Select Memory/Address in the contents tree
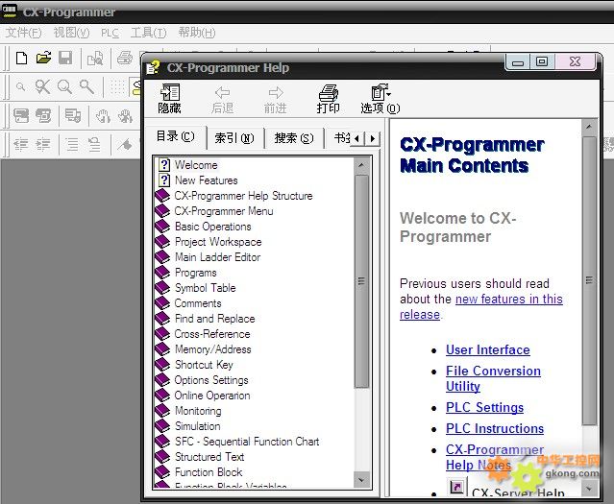614x504 pixels. click(213, 349)
